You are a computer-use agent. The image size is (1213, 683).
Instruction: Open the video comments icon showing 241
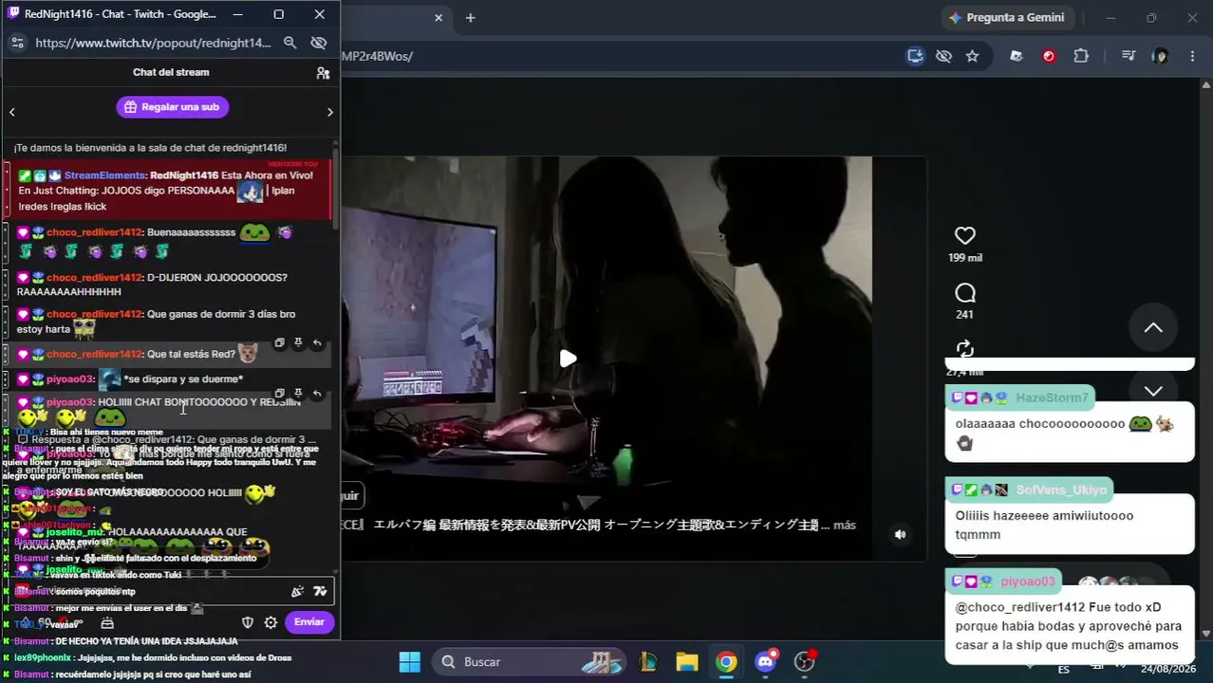coord(965,293)
